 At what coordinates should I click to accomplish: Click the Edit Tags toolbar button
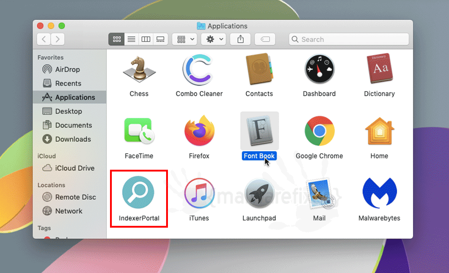265,39
